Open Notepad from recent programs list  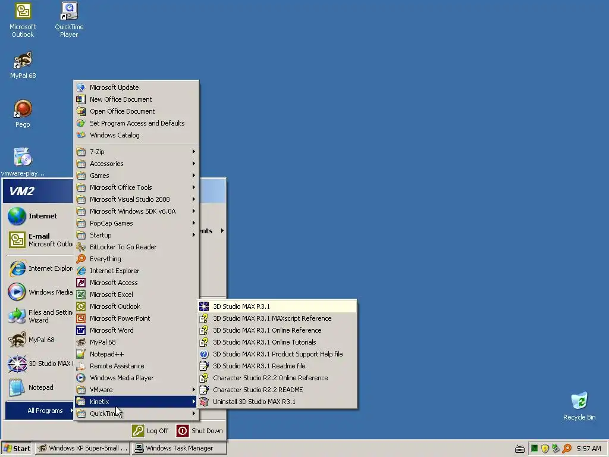[x=38, y=387]
